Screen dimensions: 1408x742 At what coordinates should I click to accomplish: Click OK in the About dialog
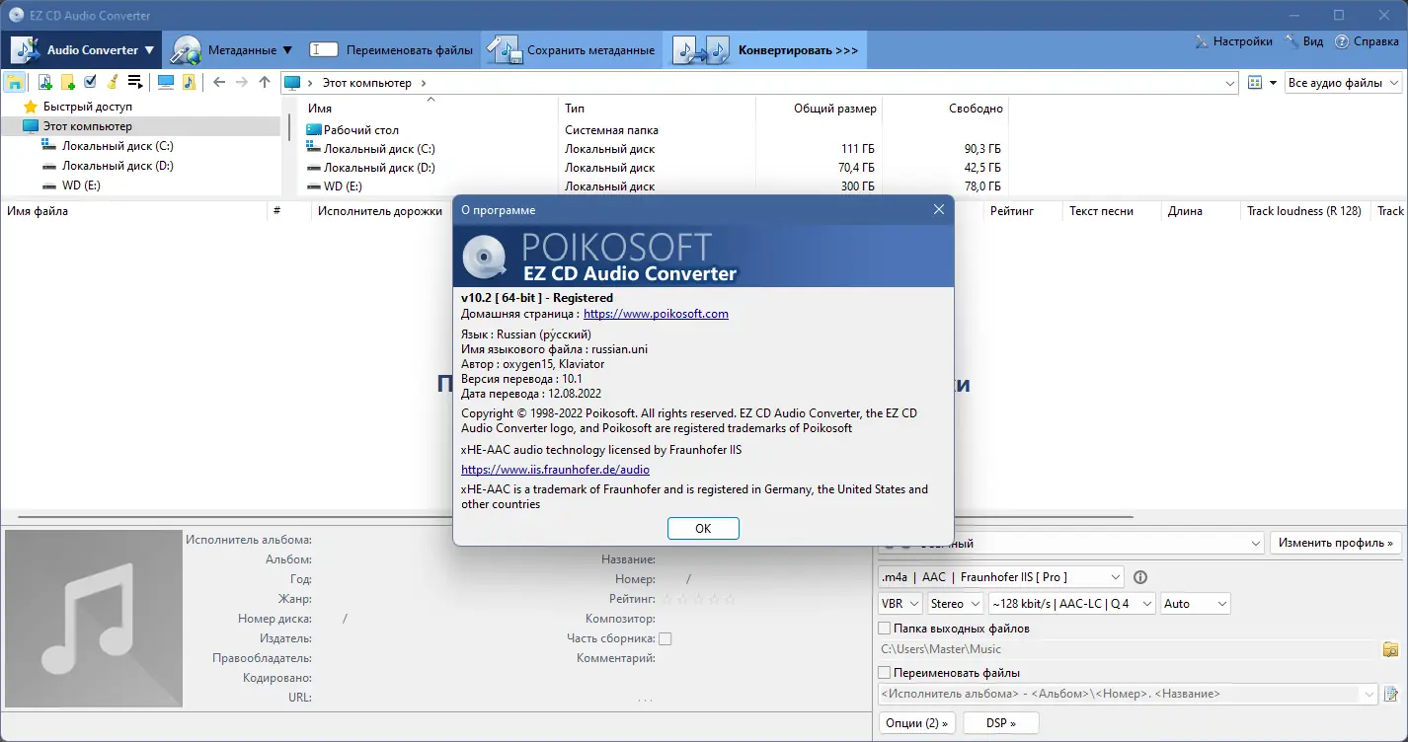703,528
